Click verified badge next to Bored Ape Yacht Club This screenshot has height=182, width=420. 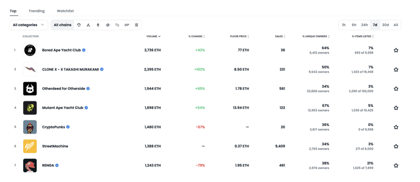click(84, 50)
